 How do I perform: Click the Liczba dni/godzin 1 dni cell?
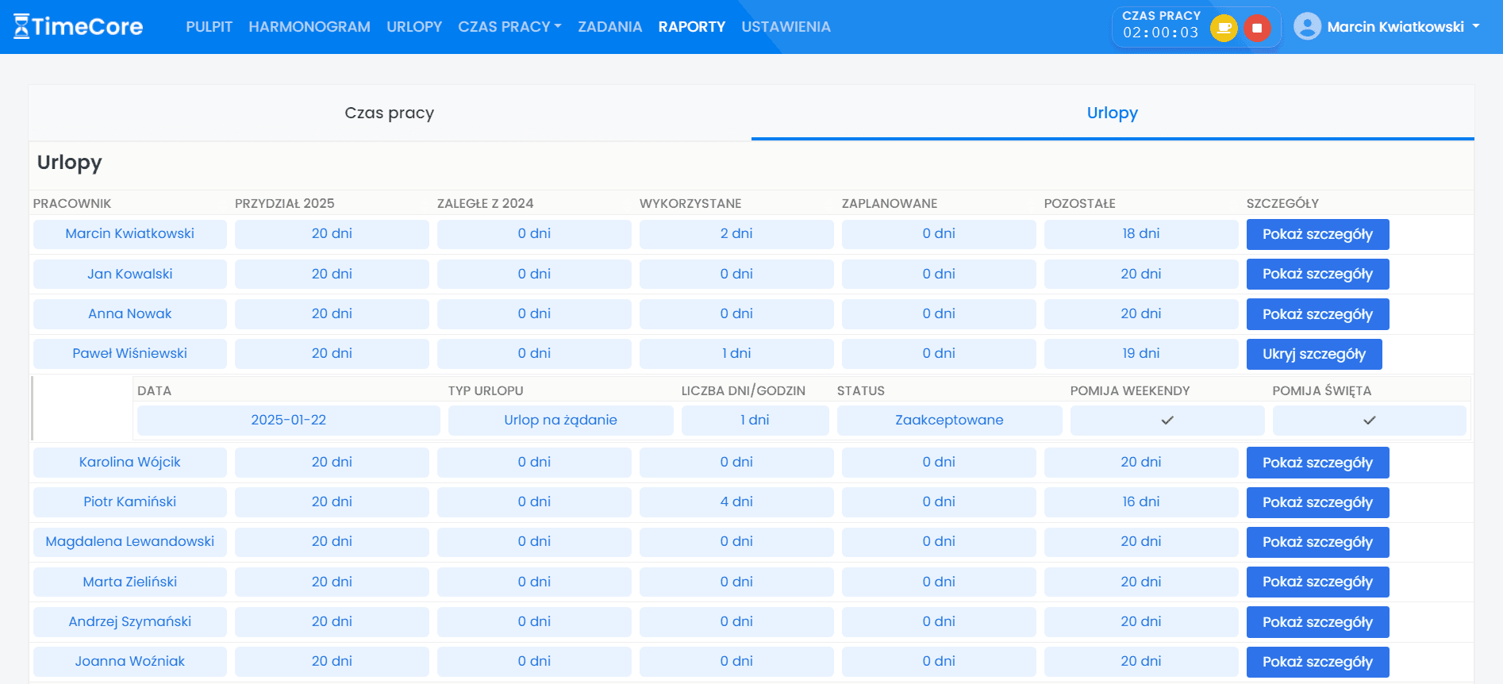[755, 420]
